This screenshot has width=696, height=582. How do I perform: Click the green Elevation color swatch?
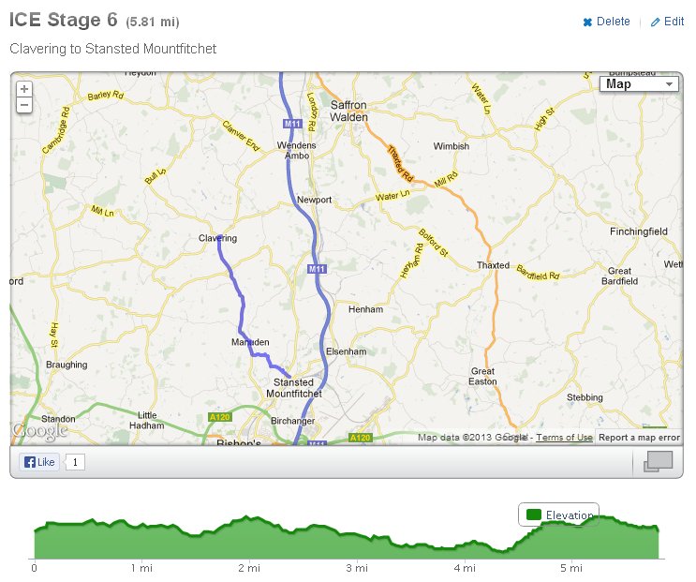point(534,515)
